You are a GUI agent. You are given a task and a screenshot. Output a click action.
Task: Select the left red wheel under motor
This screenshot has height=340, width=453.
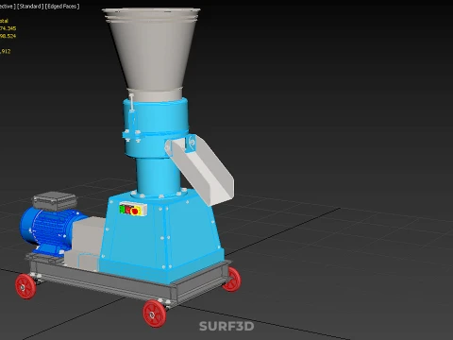pyautogui.click(x=25, y=286)
